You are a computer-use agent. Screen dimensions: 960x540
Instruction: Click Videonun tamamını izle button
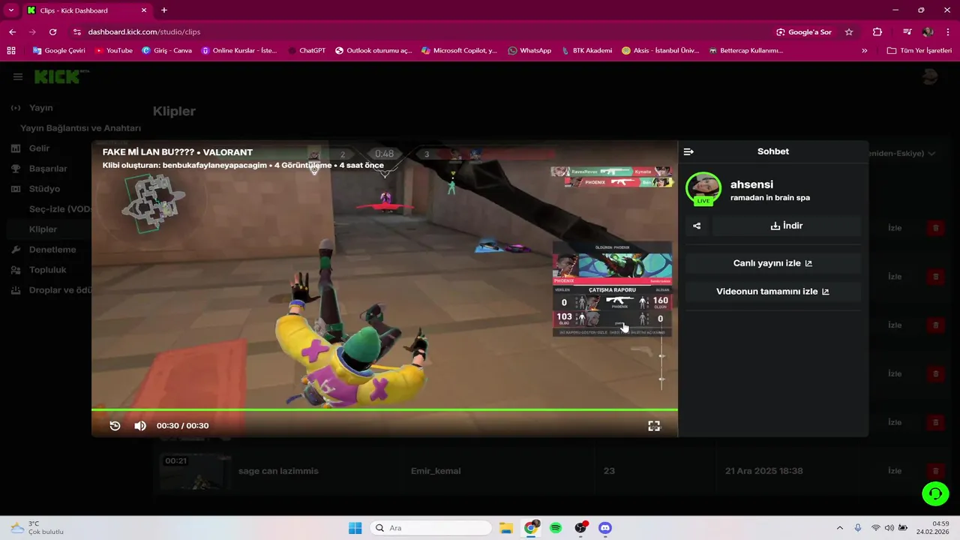click(x=773, y=292)
